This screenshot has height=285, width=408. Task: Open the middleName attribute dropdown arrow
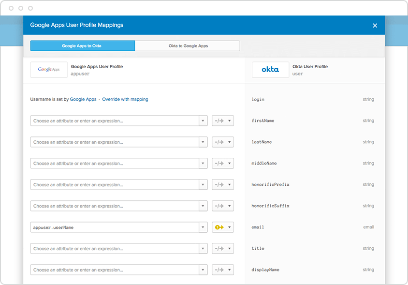coord(203,164)
